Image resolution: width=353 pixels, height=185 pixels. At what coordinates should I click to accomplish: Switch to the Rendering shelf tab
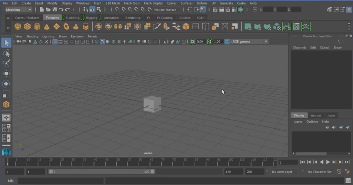133,18
